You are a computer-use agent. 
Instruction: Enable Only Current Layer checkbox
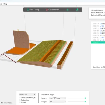20,98
